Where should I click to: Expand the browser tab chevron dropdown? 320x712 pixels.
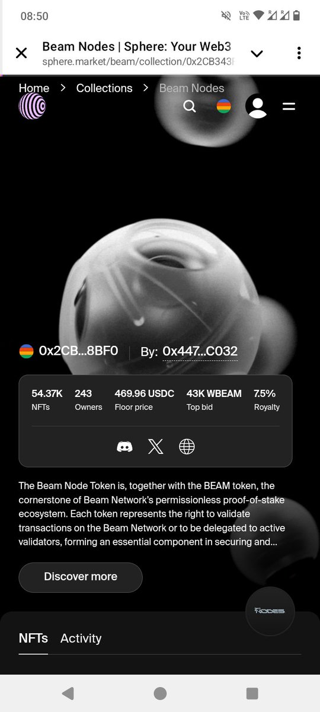point(257,53)
